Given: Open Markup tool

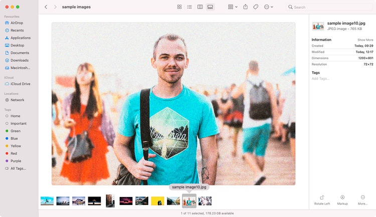Looking at the screenshot, I should (342, 197).
